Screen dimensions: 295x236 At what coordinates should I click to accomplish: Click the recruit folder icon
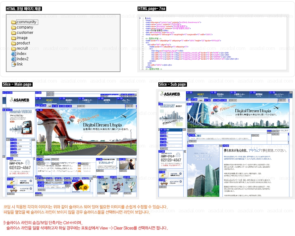click(x=14, y=48)
